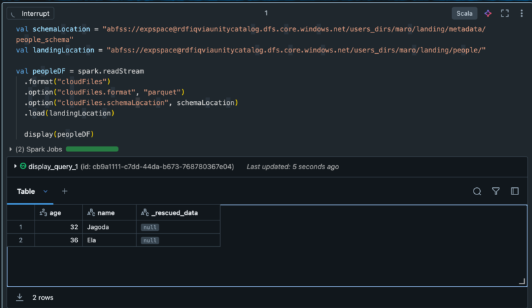Select the Table tab
532x308 pixels.
pyautogui.click(x=26, y=191)
